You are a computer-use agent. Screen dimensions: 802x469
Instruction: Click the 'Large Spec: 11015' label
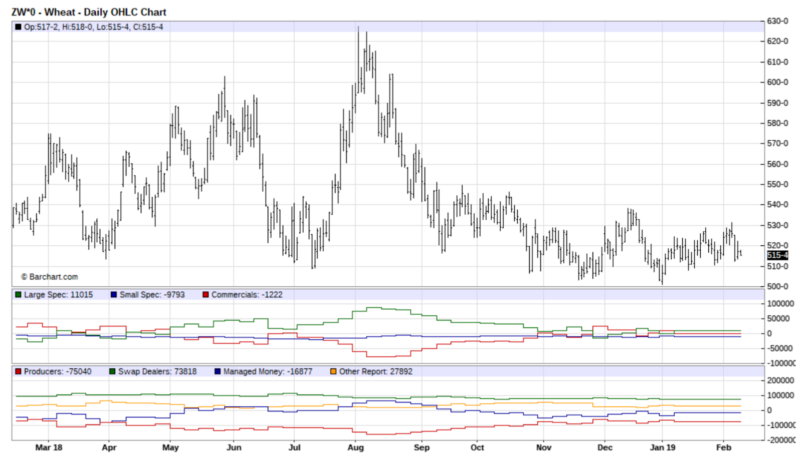click(x=58, y=295)
